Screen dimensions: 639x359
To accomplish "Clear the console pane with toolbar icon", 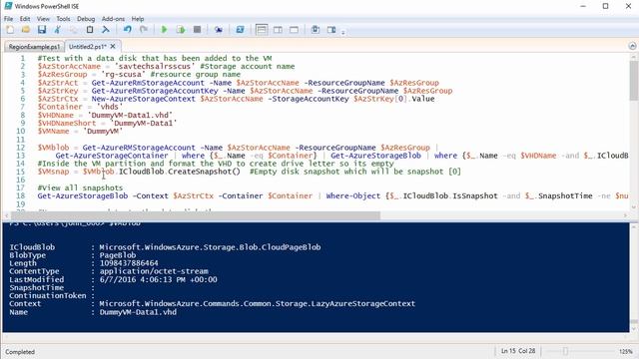I will [x=106, y=30].
